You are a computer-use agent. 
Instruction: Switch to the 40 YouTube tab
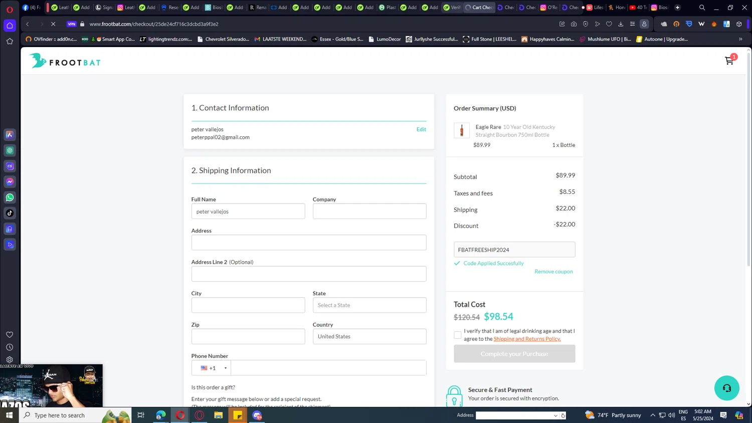(x=638, y=8)
